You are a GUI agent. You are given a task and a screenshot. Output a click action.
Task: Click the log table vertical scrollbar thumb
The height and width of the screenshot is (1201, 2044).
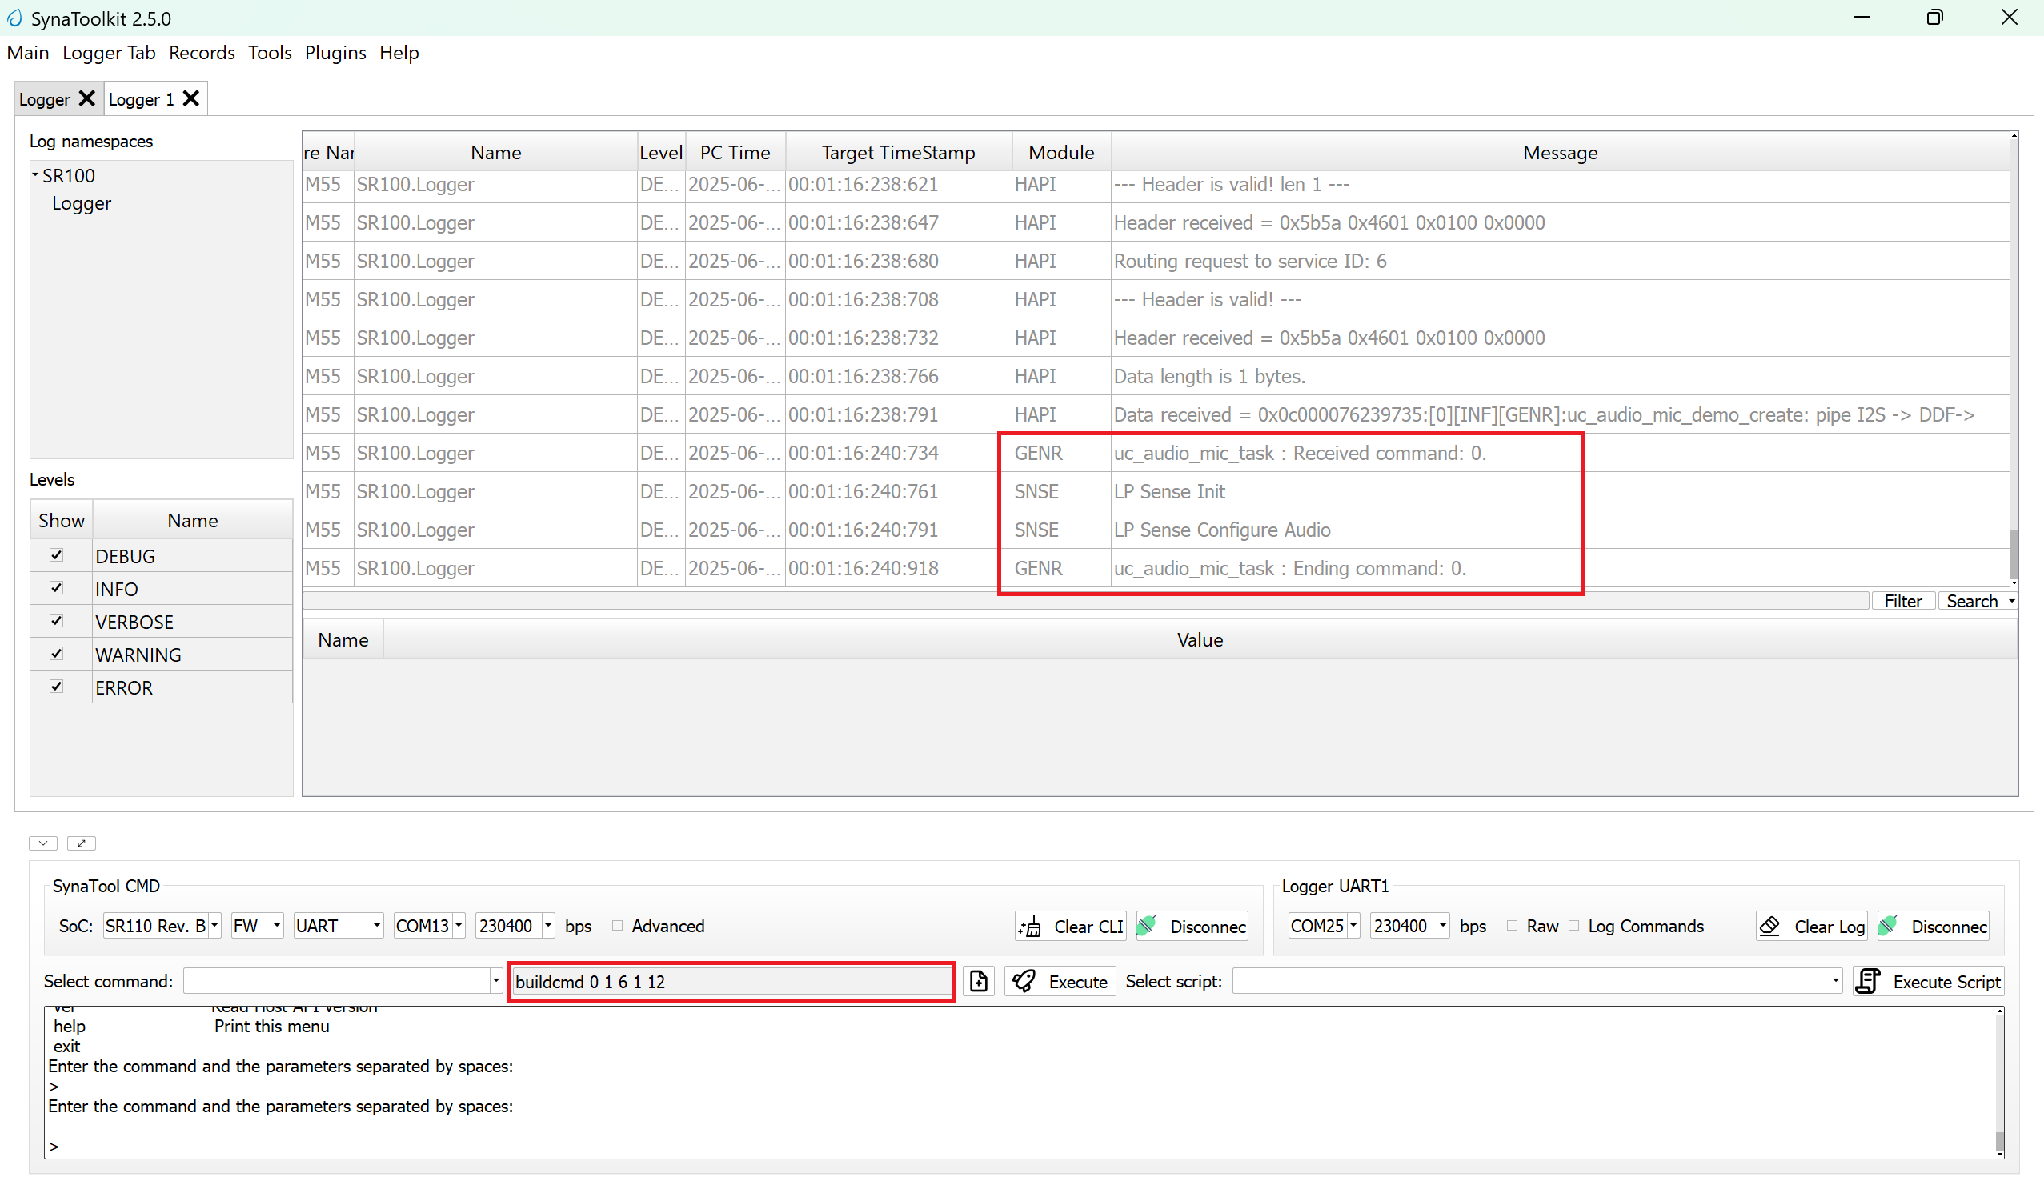(2014, 553)
